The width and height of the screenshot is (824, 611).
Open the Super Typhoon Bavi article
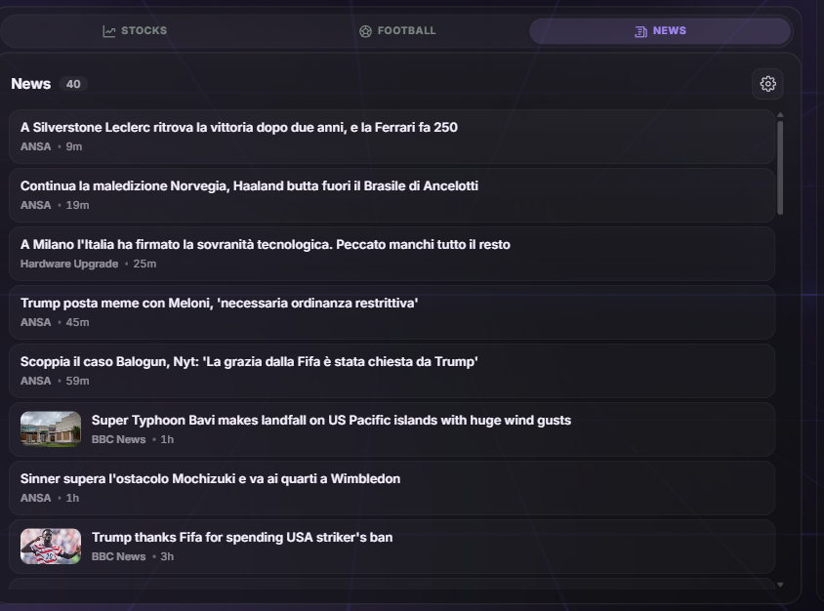click(x=391, y=429)
